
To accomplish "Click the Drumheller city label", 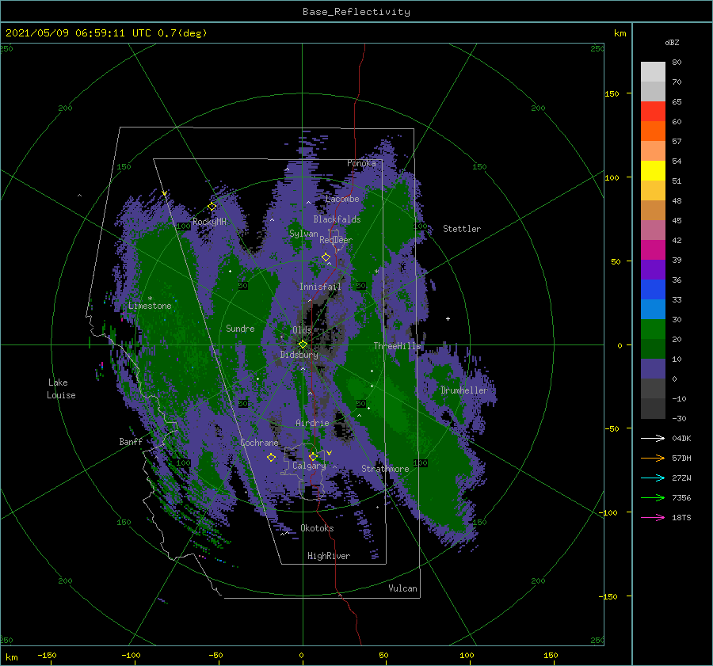I will click(463, 390).
